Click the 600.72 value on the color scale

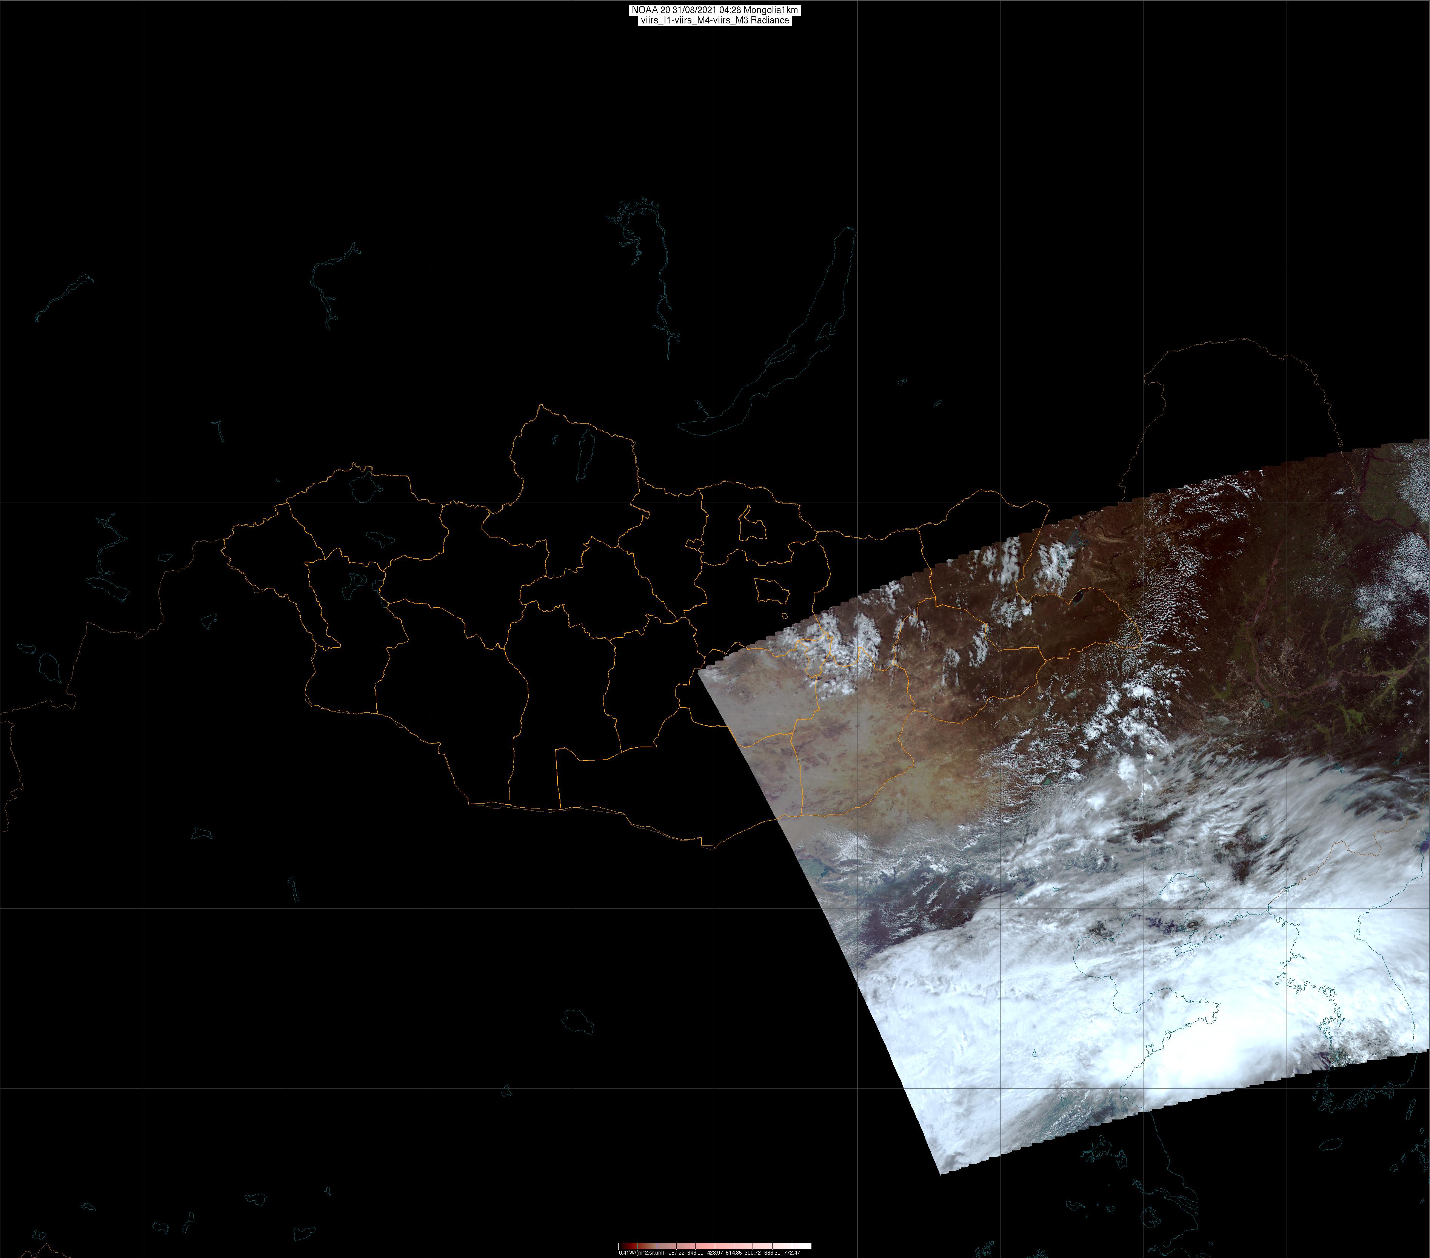pyautogui.click(x=753, y=1253)
